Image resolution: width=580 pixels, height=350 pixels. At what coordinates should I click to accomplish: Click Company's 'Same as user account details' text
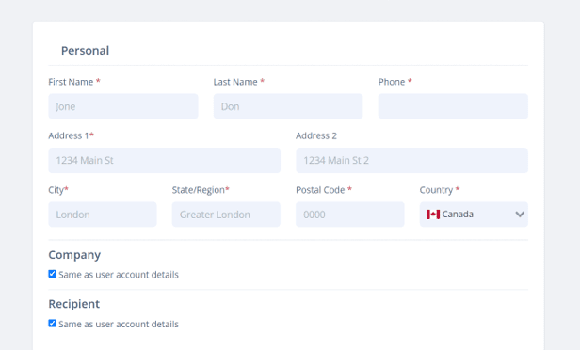(119, 275)
